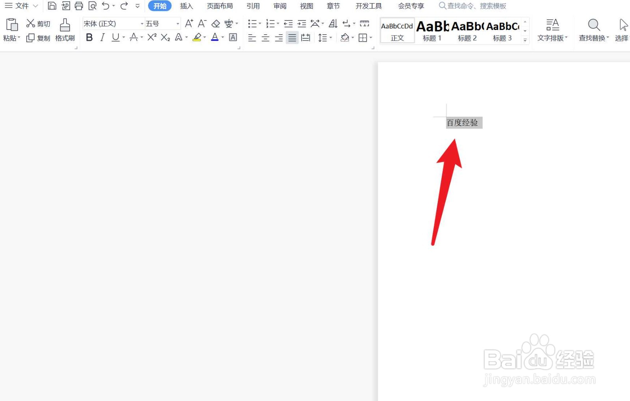Toggle Superscript X² formatting
This screenshot has width=630, height=401.
pyautogui.click(x=152, y=37)
